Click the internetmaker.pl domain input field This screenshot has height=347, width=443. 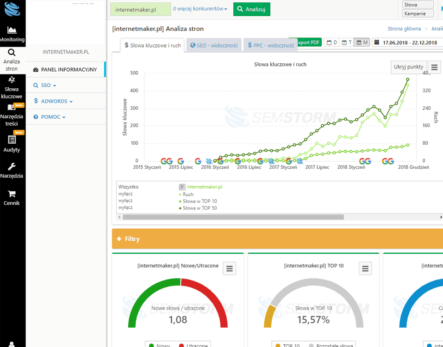(x=140, y=9)
